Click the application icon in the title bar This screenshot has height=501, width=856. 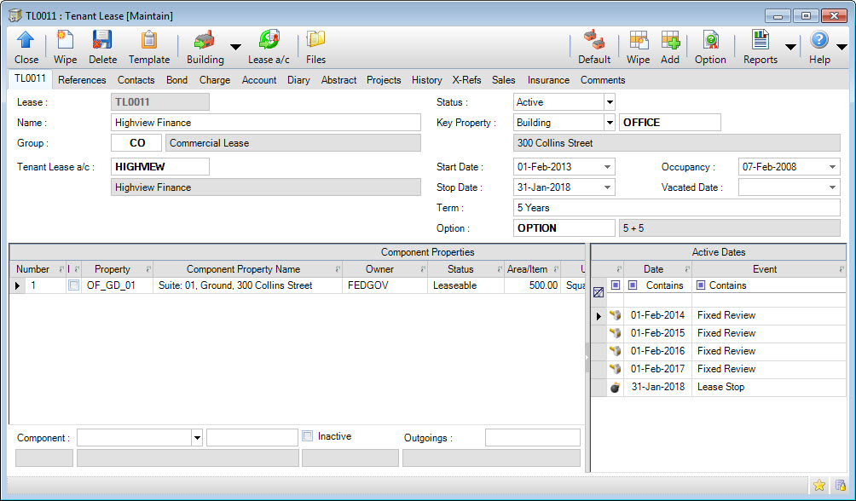click(15, 16)
